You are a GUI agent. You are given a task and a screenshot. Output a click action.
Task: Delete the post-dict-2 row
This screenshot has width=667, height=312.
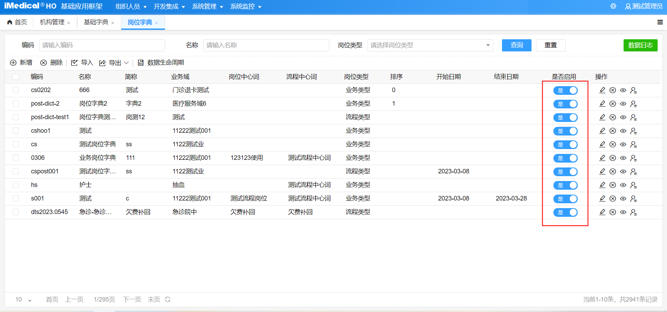click(x=613, y=104)
